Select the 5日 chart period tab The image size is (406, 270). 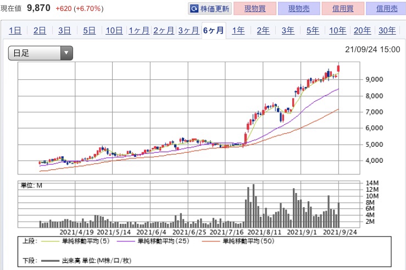point(89,31)
